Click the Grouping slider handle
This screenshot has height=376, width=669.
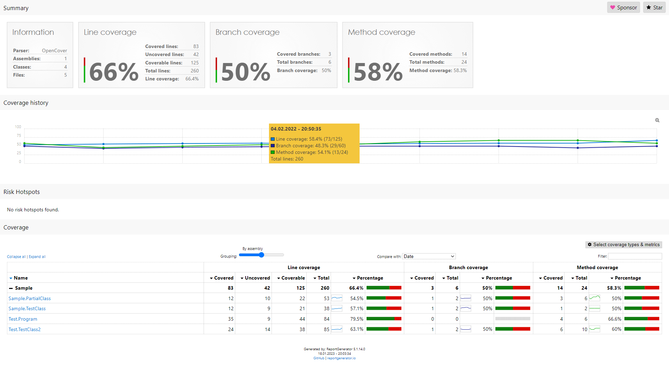[x=261, y=255]
